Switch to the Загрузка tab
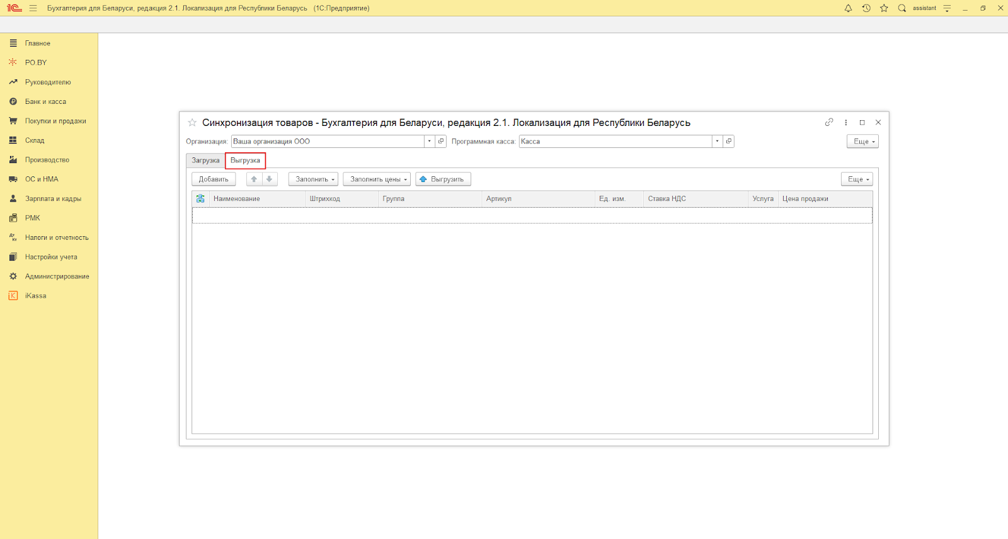The image size is (1008, 539). [x=205, y=161]
